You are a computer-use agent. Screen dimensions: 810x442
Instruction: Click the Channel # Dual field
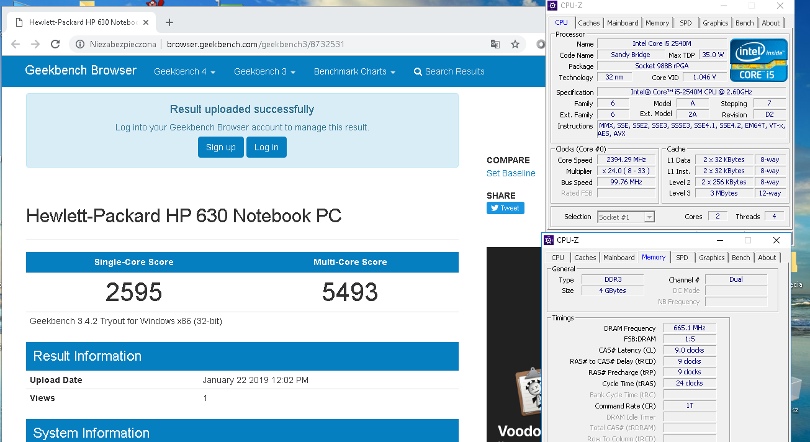[x=736, y=279]
